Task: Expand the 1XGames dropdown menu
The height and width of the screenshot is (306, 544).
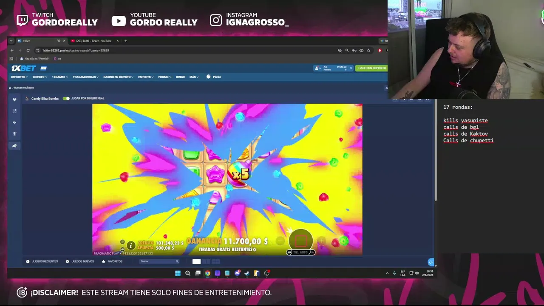Action: pyautogui.click(x=60, y=77)
